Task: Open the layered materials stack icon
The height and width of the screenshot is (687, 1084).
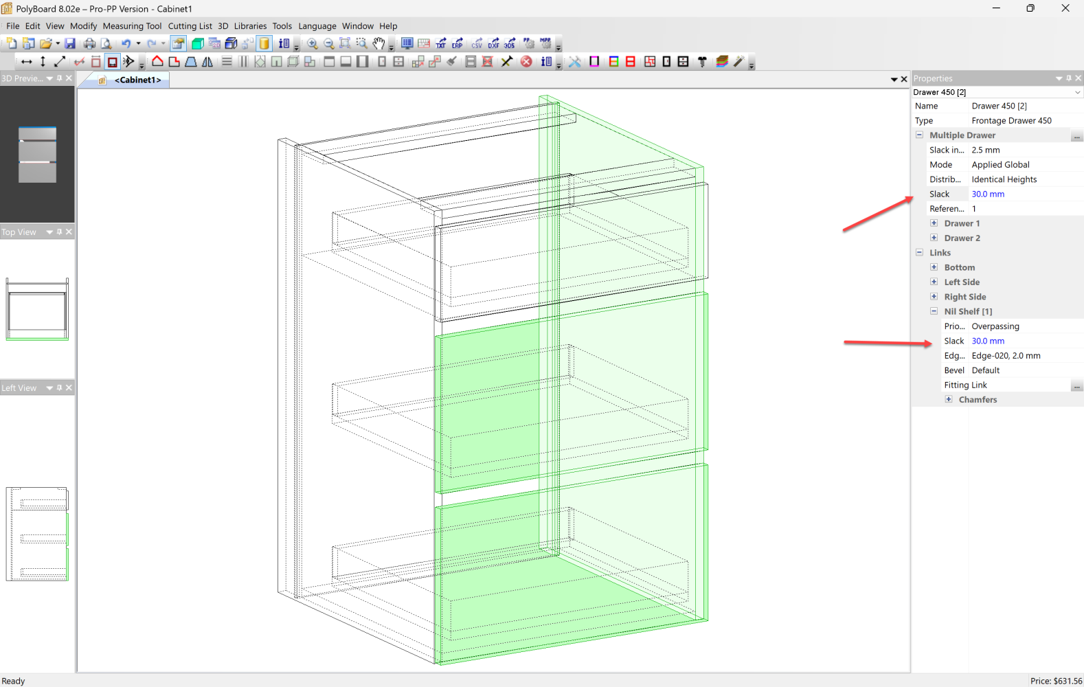Action: [721, 62]
